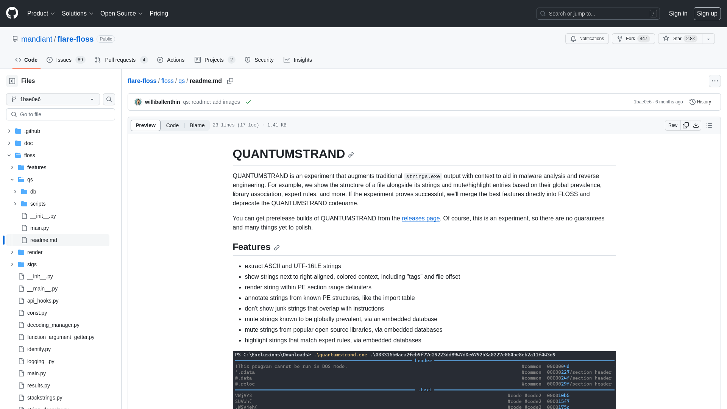The width and height of the screenshot is (727, 409).
Task: Click Sign up button
Action: click(707, 14)
